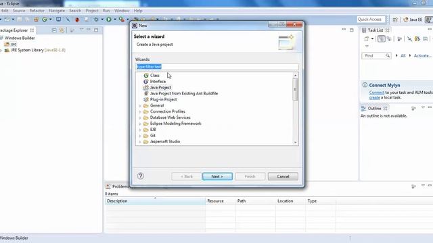Open the External Tools dropdown arrow

128,20
